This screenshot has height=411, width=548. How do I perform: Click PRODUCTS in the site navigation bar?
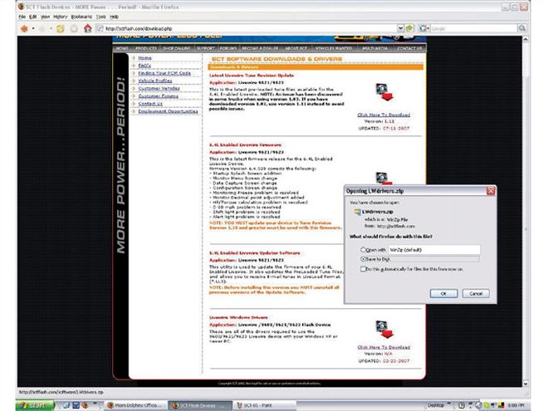pos(146,48)
